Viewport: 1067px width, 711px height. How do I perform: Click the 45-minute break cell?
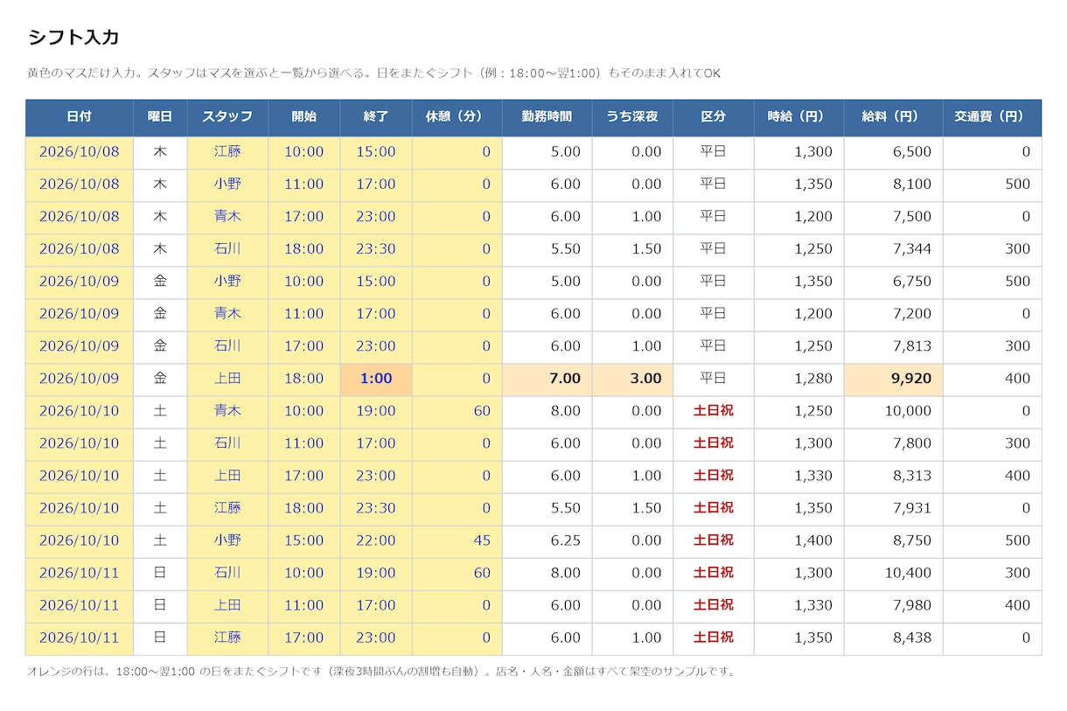[457, 540]
